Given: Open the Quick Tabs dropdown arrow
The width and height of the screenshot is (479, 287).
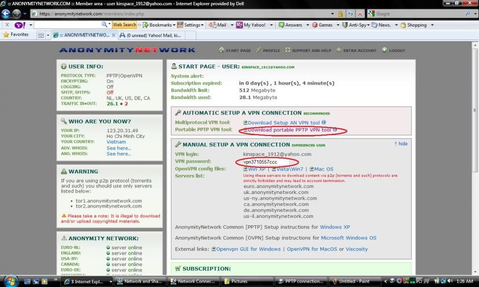Looking at the screenshot, I should pos(48,36).
